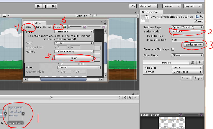213x129 pixels.
Task: Click Custom Pivot Y 0.5 field
Action: coord(81,72)
